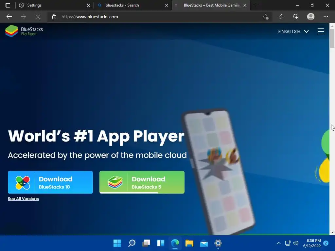335x251 pixels.
Task: Add this page to favorites
Action: pos(266,17)
